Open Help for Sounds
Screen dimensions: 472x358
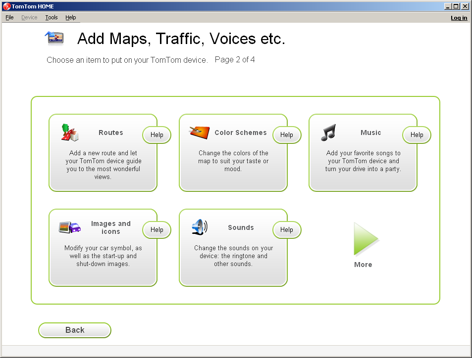287,229
